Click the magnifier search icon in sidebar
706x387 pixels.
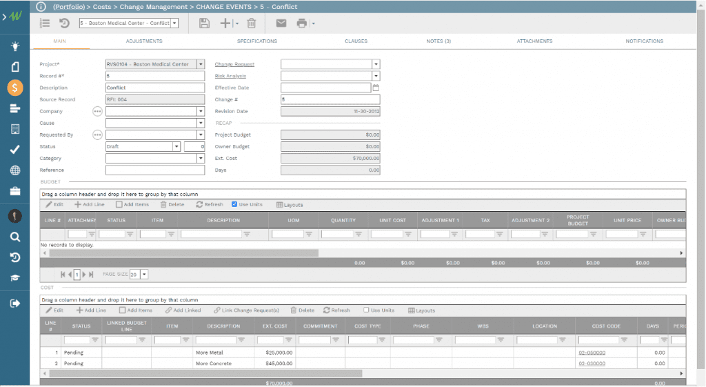point(15,237)
